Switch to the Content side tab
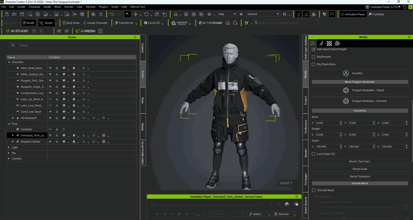 point(143,48)
